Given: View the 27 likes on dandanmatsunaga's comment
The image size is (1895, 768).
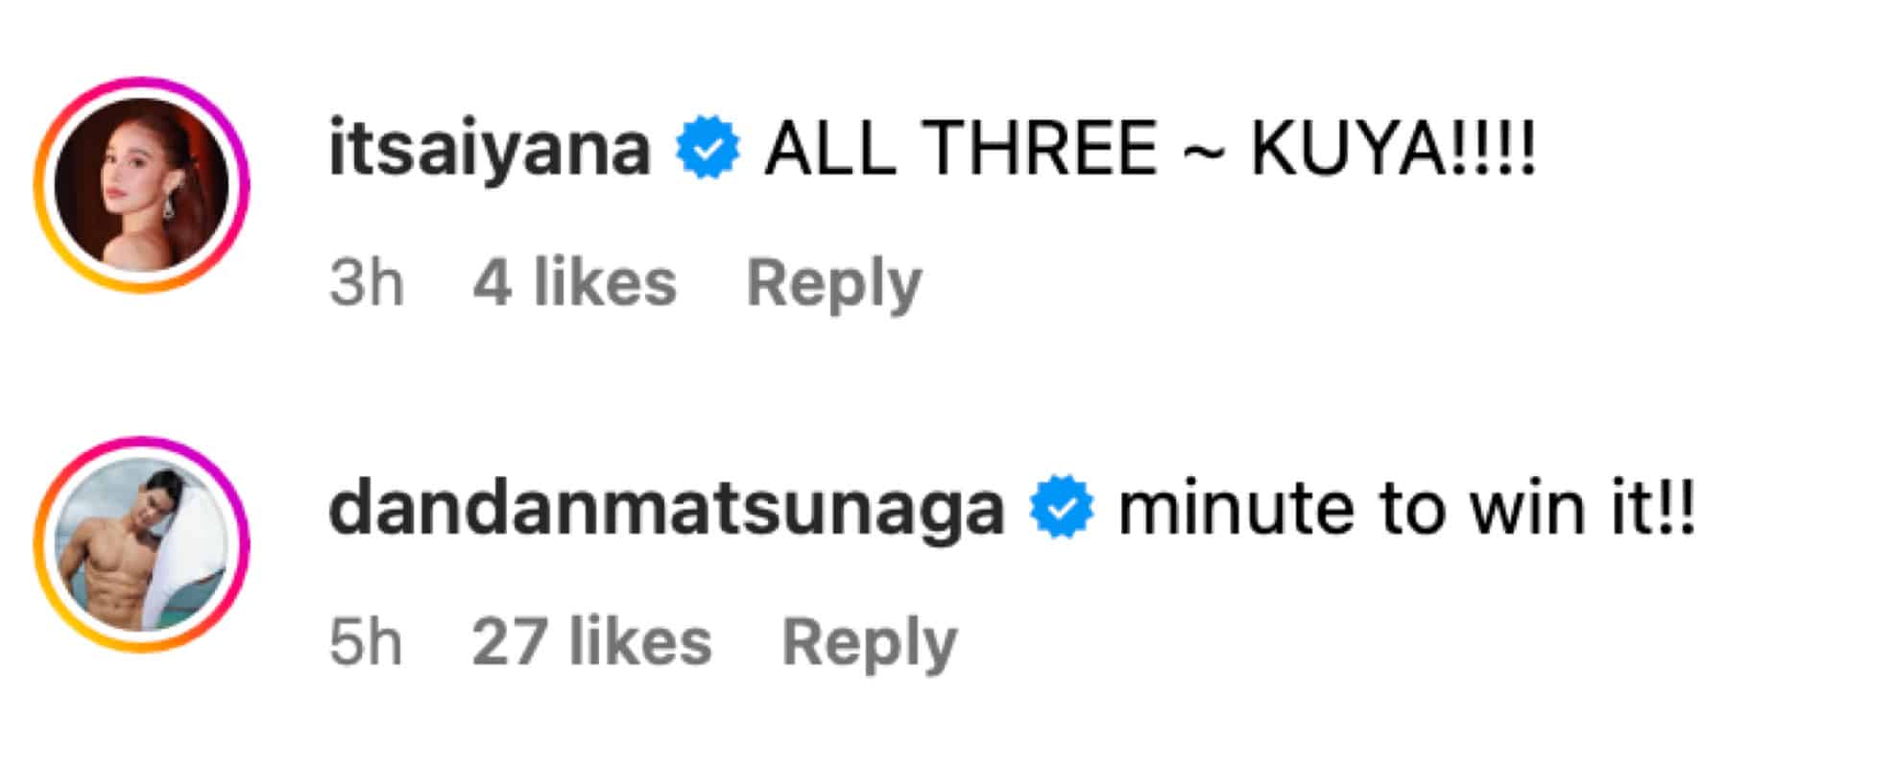Looking at the screenshot, I should pos(591,643).
